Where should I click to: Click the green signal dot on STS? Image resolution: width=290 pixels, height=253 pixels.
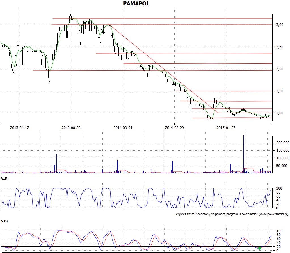[x=259, y=248]
